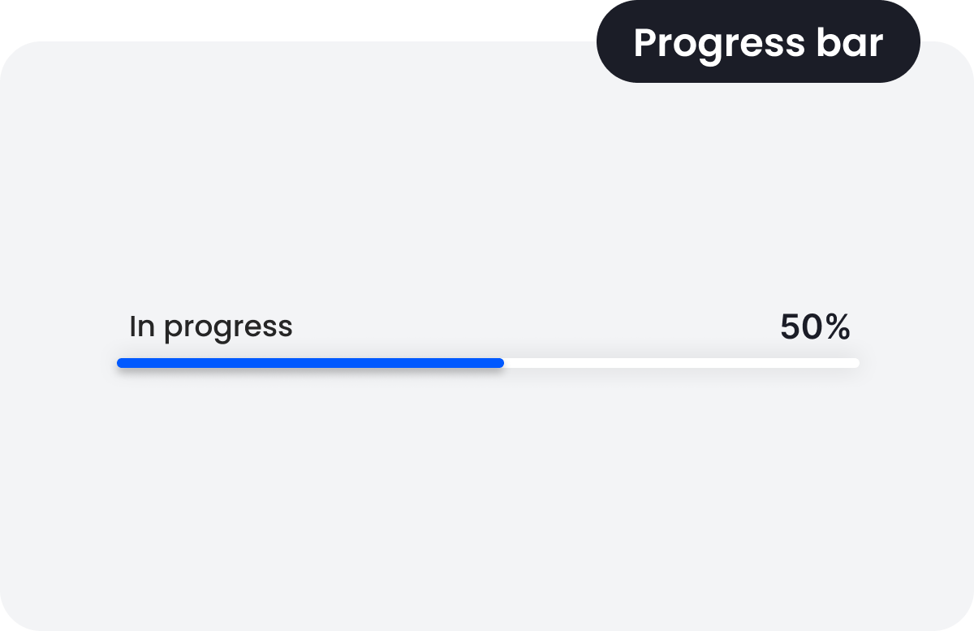Click the empty gray card area below the bar
Screen dimensions: 974x631
coord(487,504)
